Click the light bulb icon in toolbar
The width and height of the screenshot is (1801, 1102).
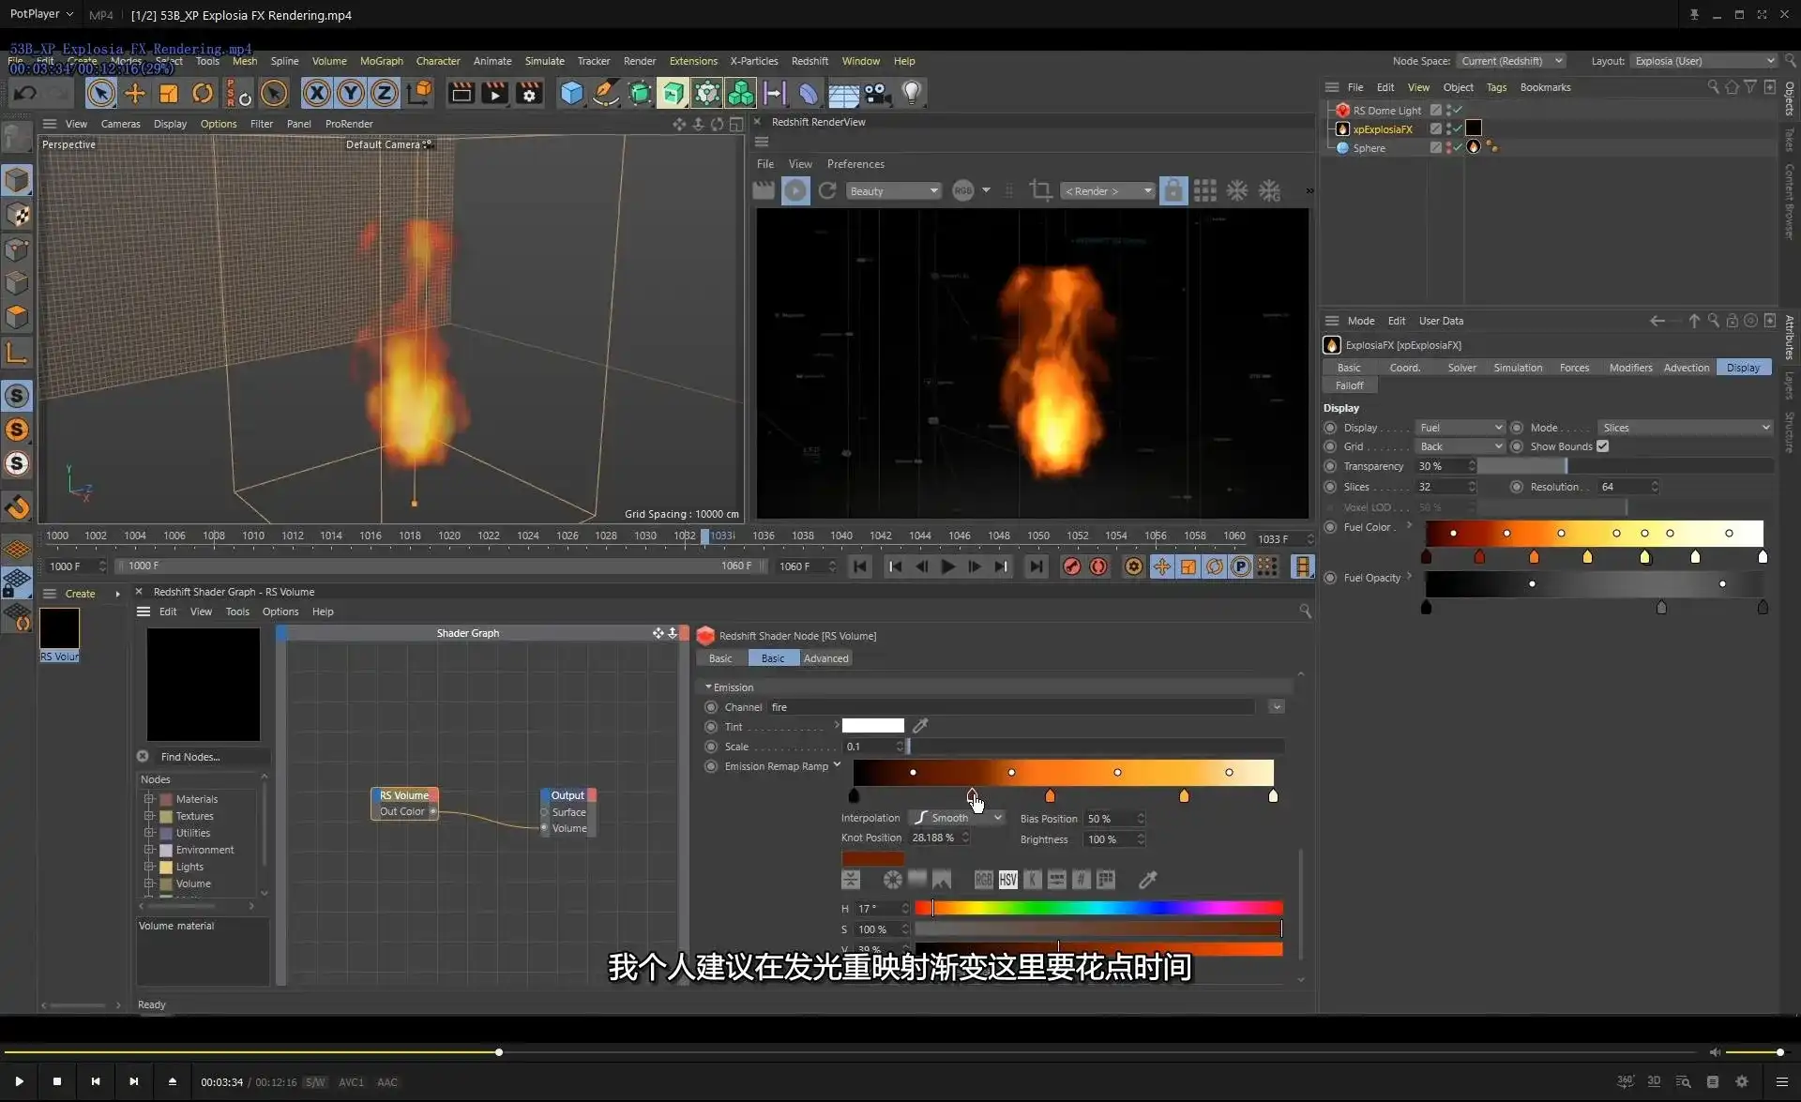tap(911, 93)
